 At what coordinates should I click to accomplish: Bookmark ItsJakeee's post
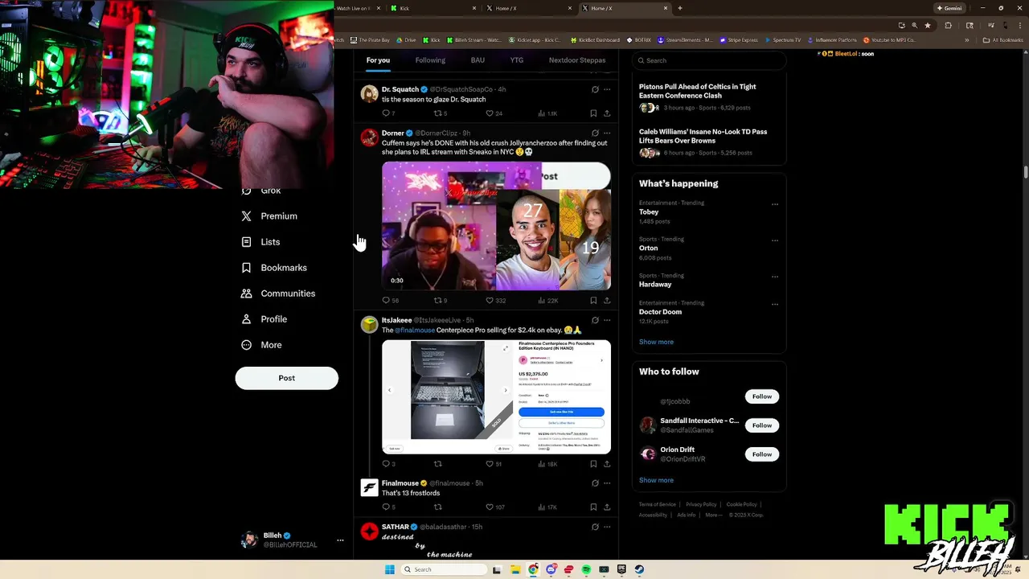[x=593, y=464]
